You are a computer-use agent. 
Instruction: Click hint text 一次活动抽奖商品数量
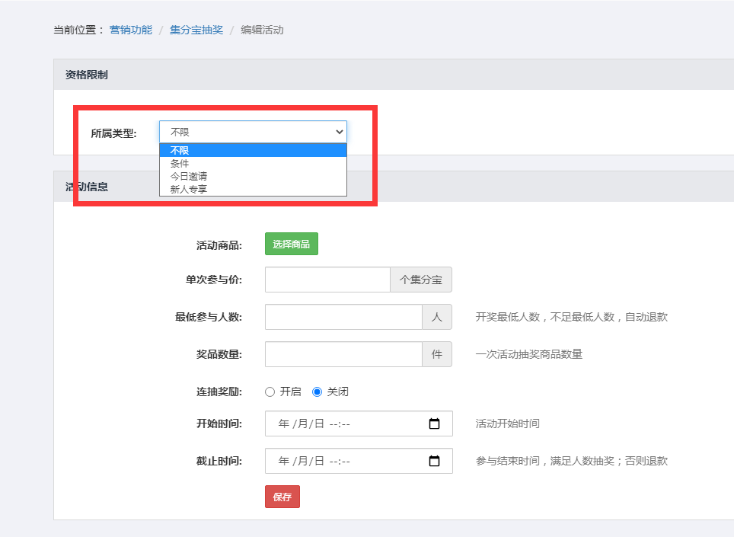click(x=529, y=354)
